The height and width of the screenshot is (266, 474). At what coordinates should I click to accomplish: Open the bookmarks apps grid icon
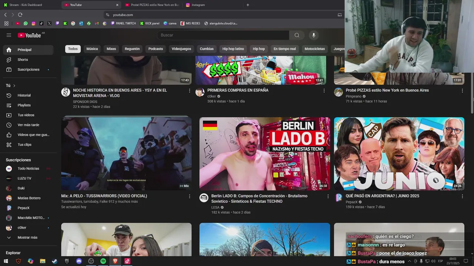[x=6, y=23]
